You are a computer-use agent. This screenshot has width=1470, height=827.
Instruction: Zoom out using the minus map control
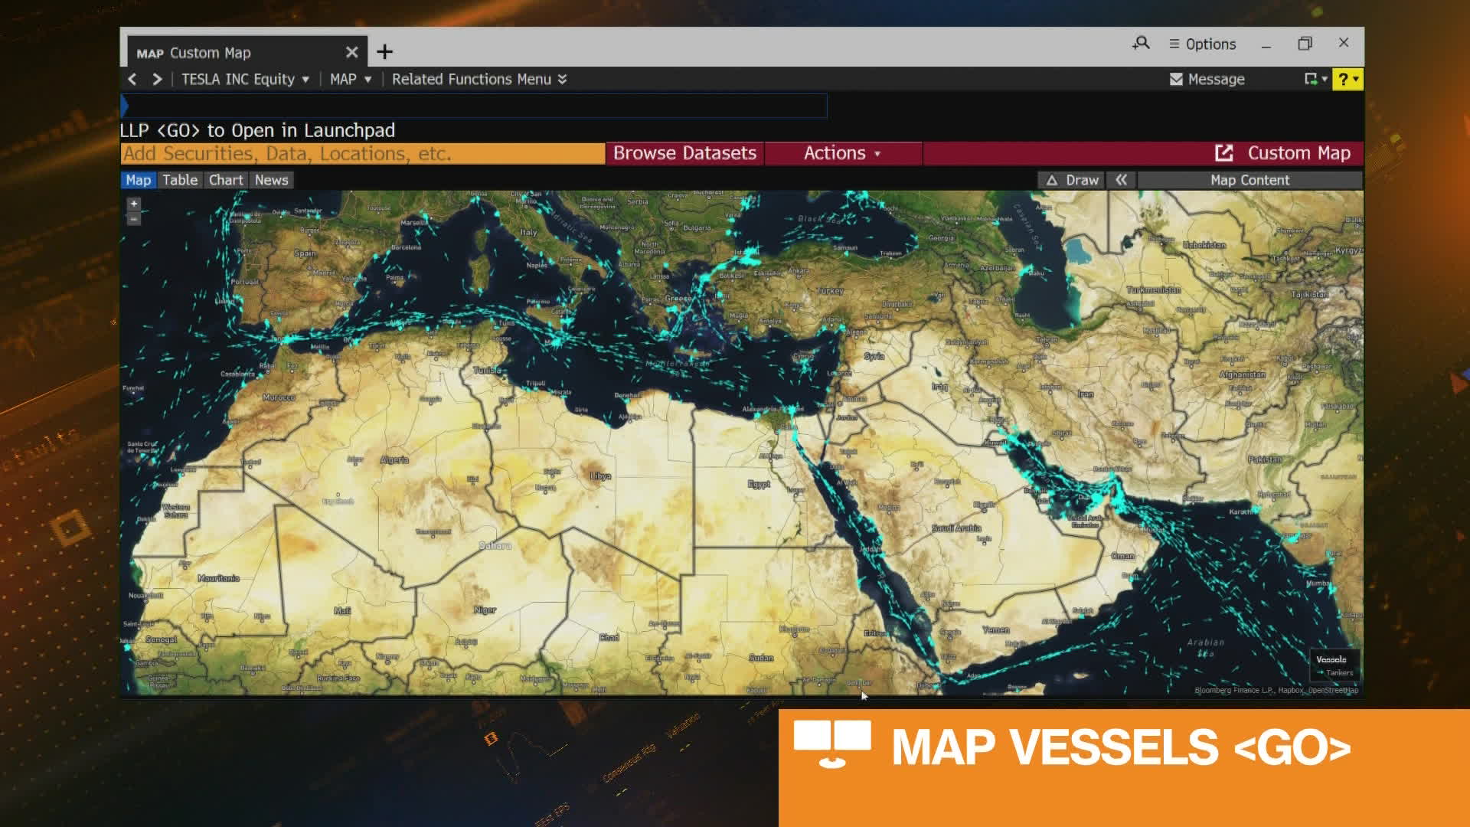(x=133, y=217)
